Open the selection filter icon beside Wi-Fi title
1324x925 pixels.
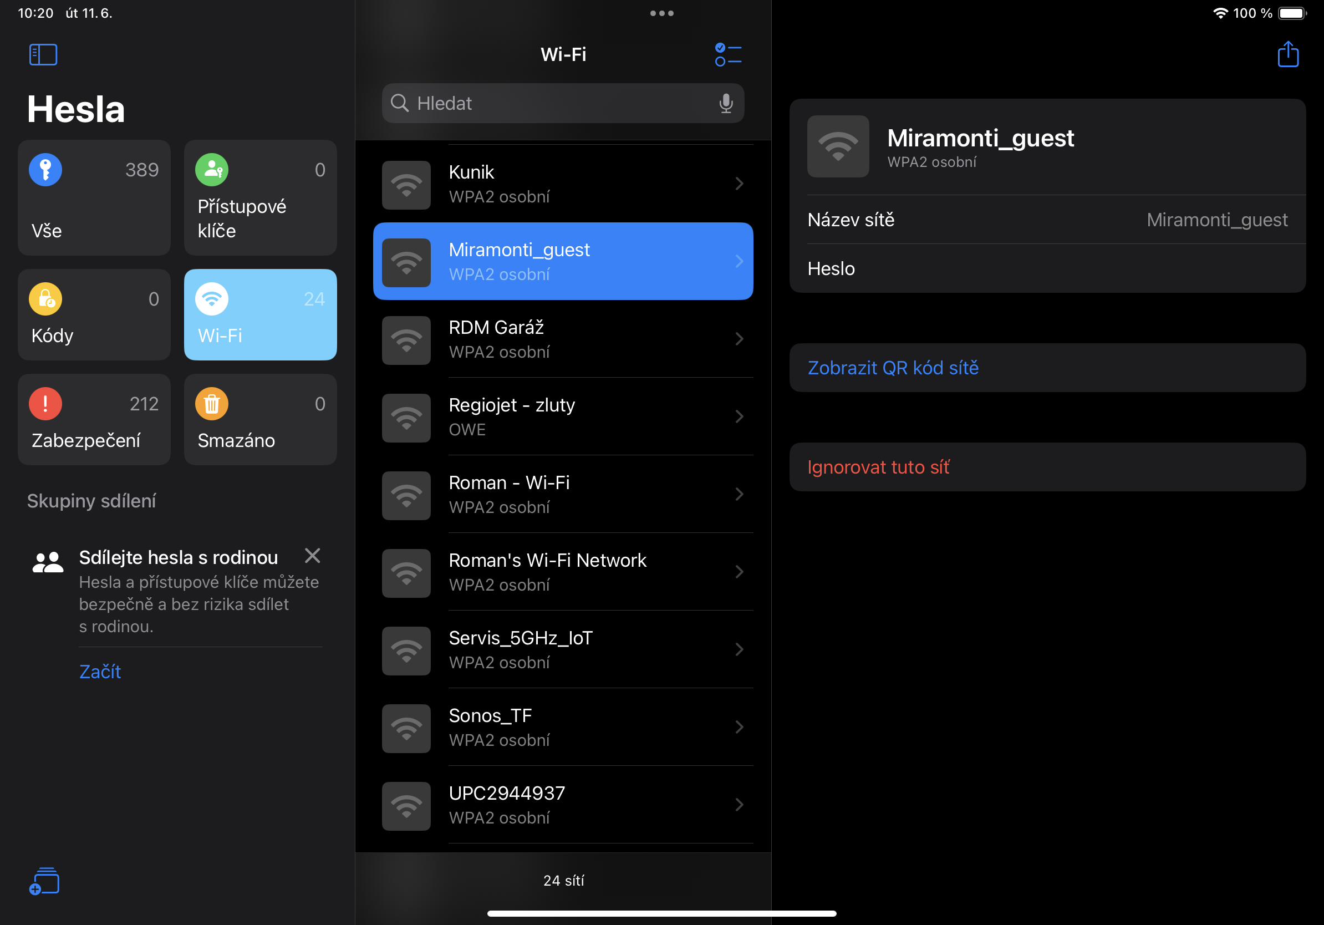(728, 54)
